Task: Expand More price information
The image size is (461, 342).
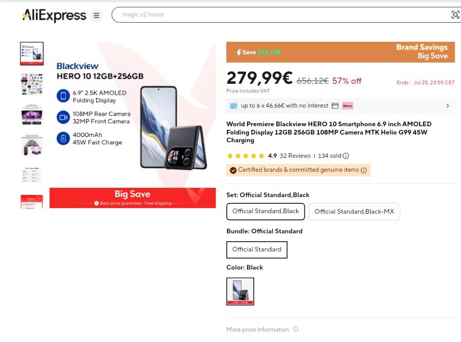Action: (x=257, y=330)
